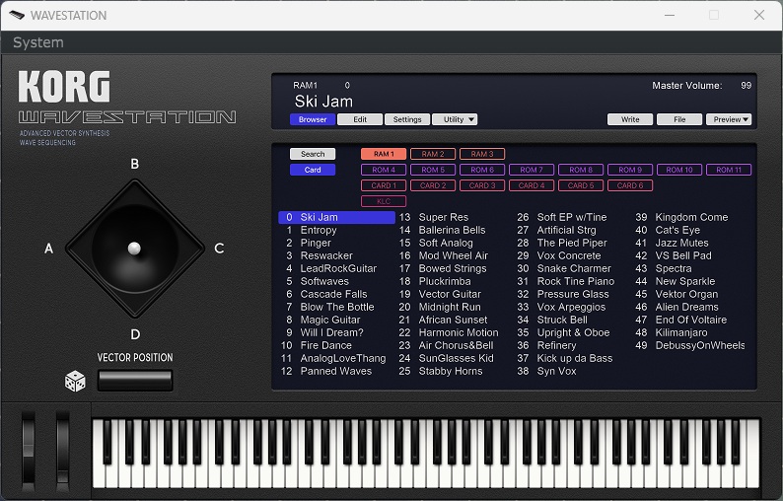The width and height of the screenshot is (783, 501).
Task: Select performance Panned Waves
Action: [x=335, y=371]
